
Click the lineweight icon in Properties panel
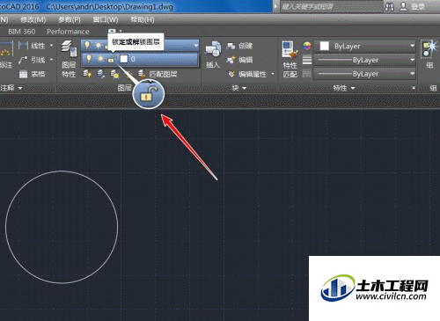(307, 60)
